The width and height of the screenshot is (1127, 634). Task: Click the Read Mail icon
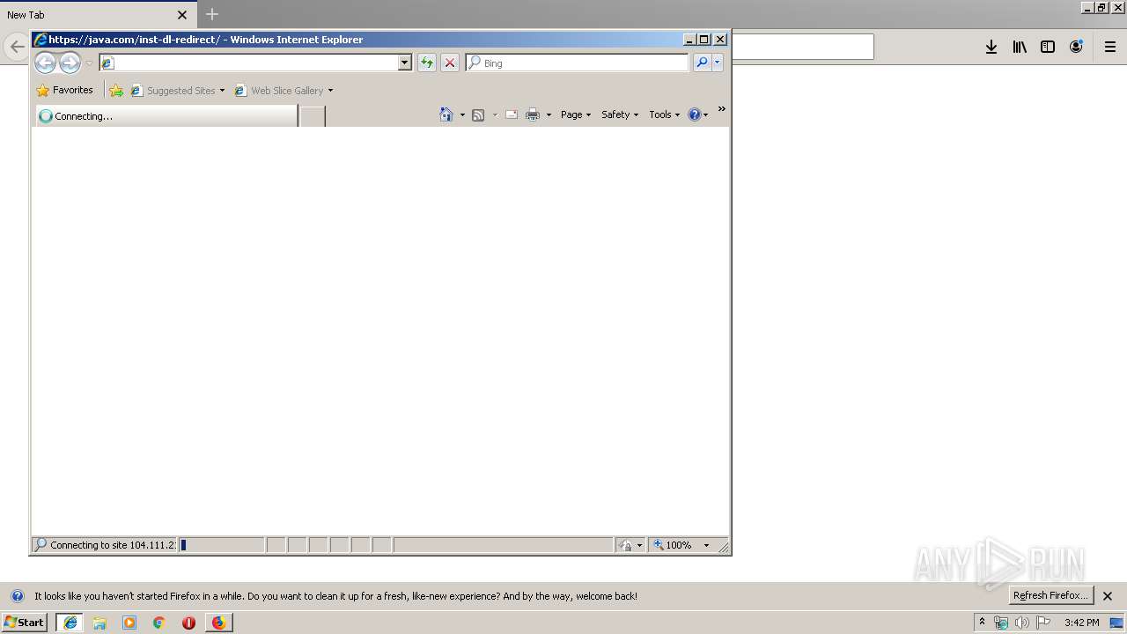[x=511, y=114]
